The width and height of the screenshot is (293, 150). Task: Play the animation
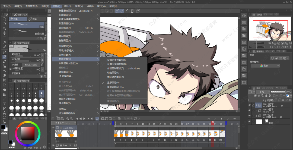84,118
